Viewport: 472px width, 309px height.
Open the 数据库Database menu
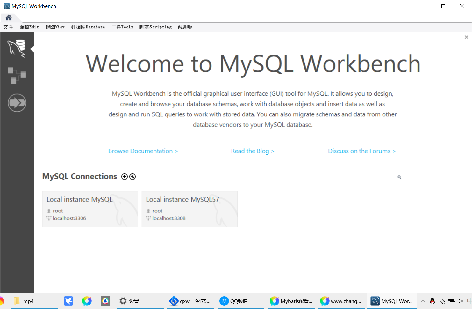pyautogui.click(x=88, y=27)
